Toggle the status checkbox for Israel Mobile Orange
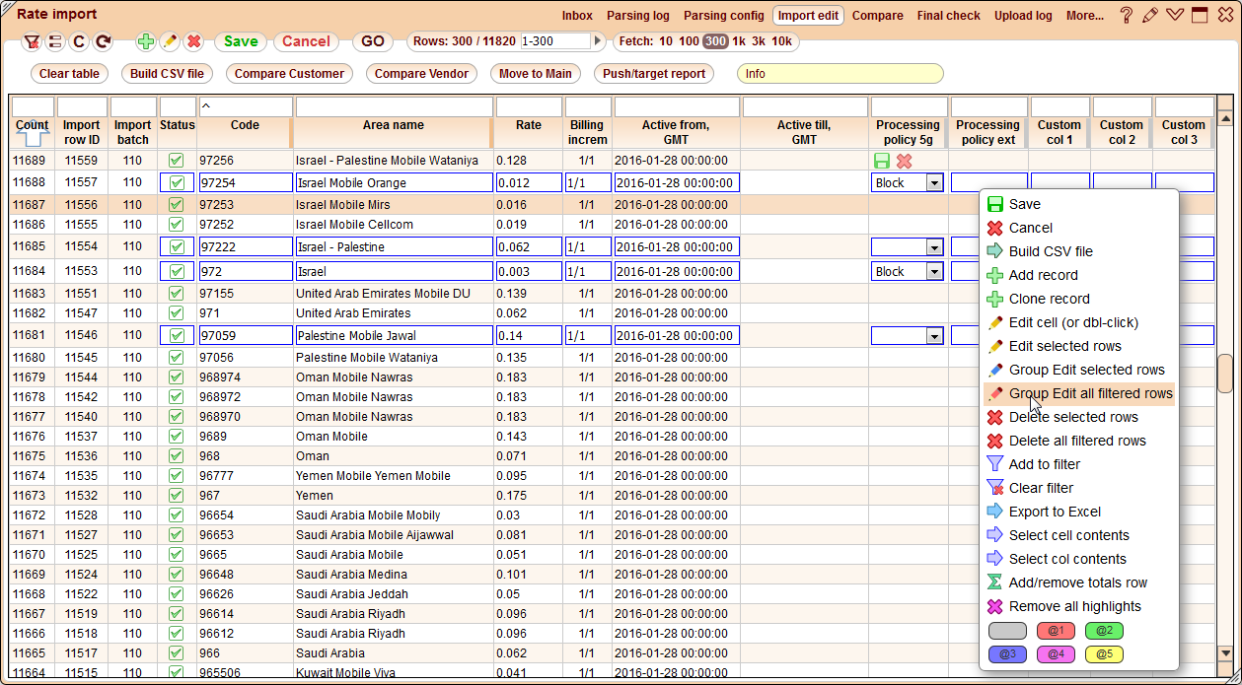The width and height of the screenshot is (1242, 685). pyautogui.click(x=177, y=181)
